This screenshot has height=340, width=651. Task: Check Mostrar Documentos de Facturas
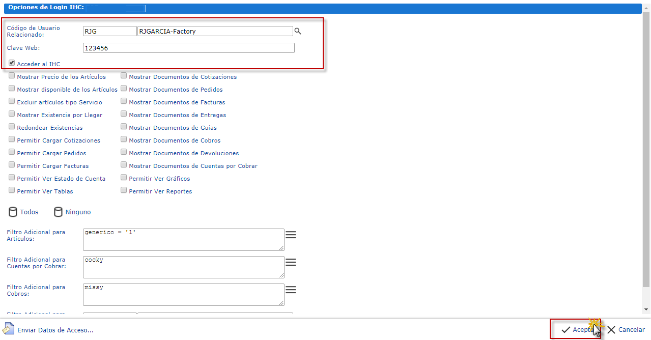pyautogui.click(x=124, y=101)
